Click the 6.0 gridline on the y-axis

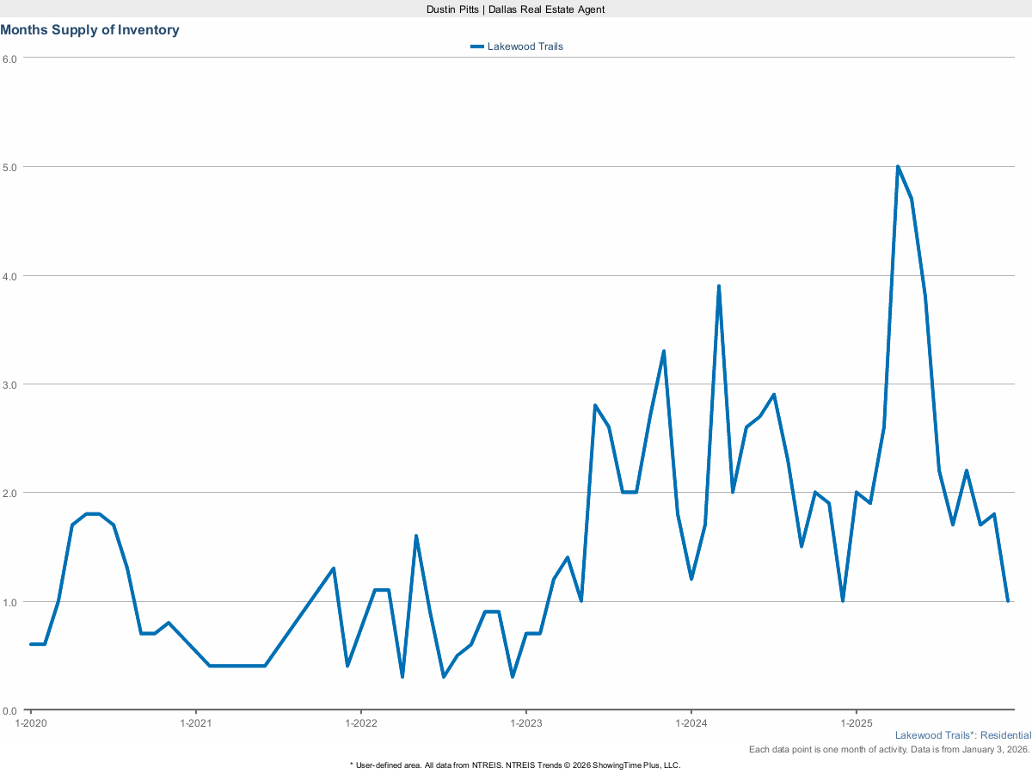coord(516,58)
